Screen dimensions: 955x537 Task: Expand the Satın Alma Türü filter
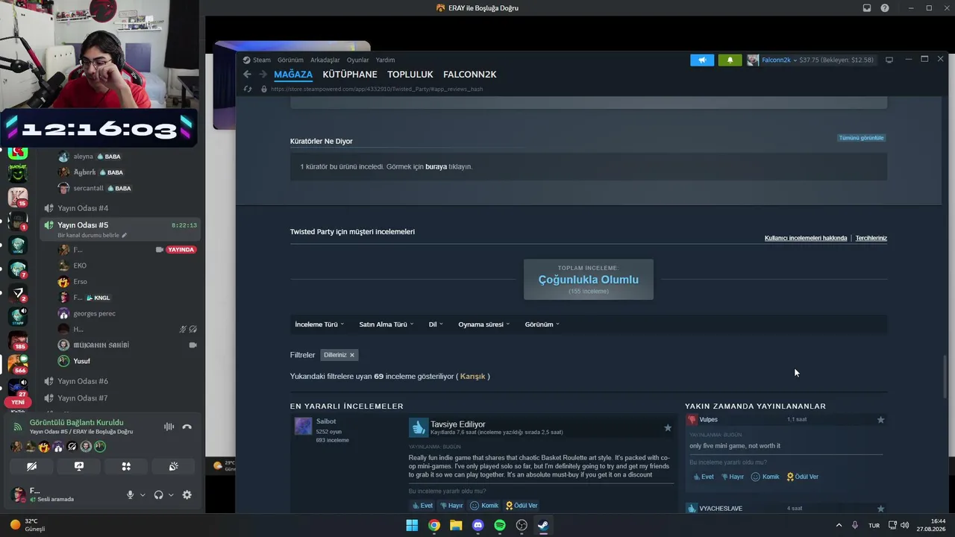coord(386,324)
